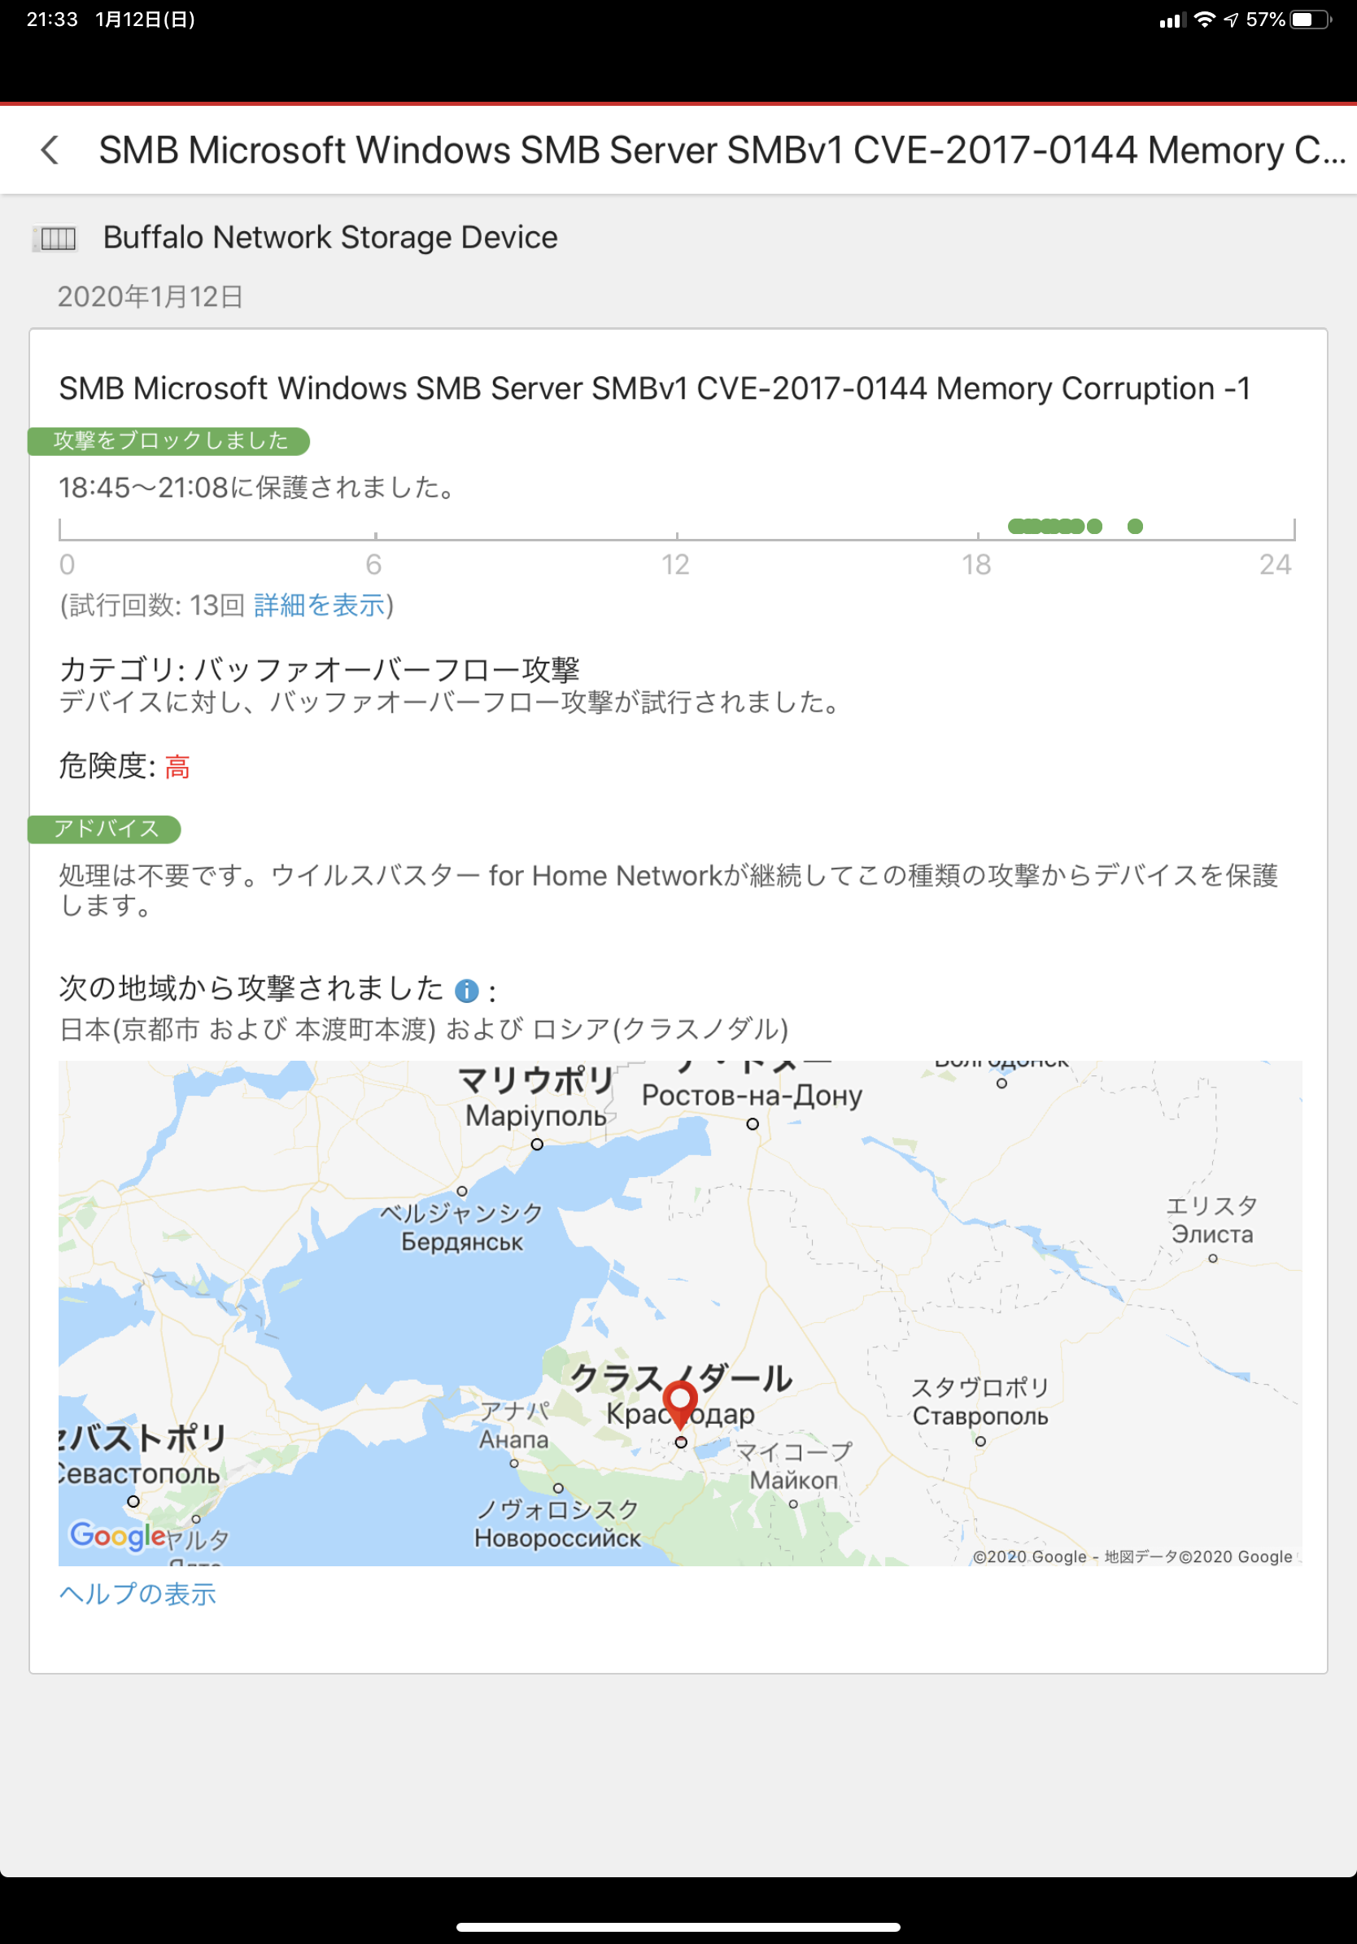Tap the 攻撃をブロックしました green badge
The width and height of the screenshot is (1357, 1944).
click(x=168, y=441)
